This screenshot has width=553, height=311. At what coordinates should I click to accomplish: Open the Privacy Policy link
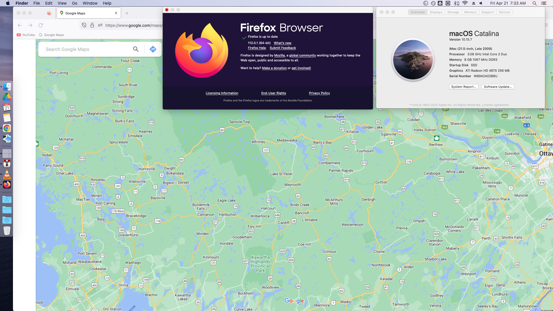pyautogui.click(x=319, y=93)
